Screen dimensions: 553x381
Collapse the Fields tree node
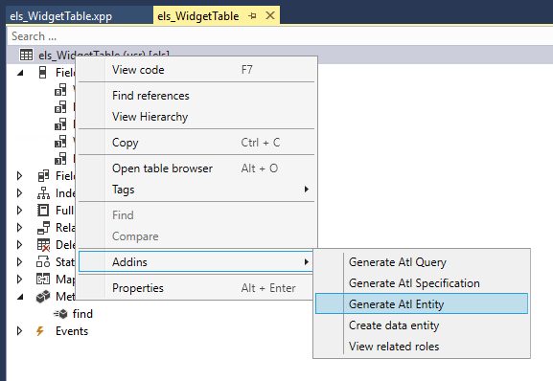(20, 73)
